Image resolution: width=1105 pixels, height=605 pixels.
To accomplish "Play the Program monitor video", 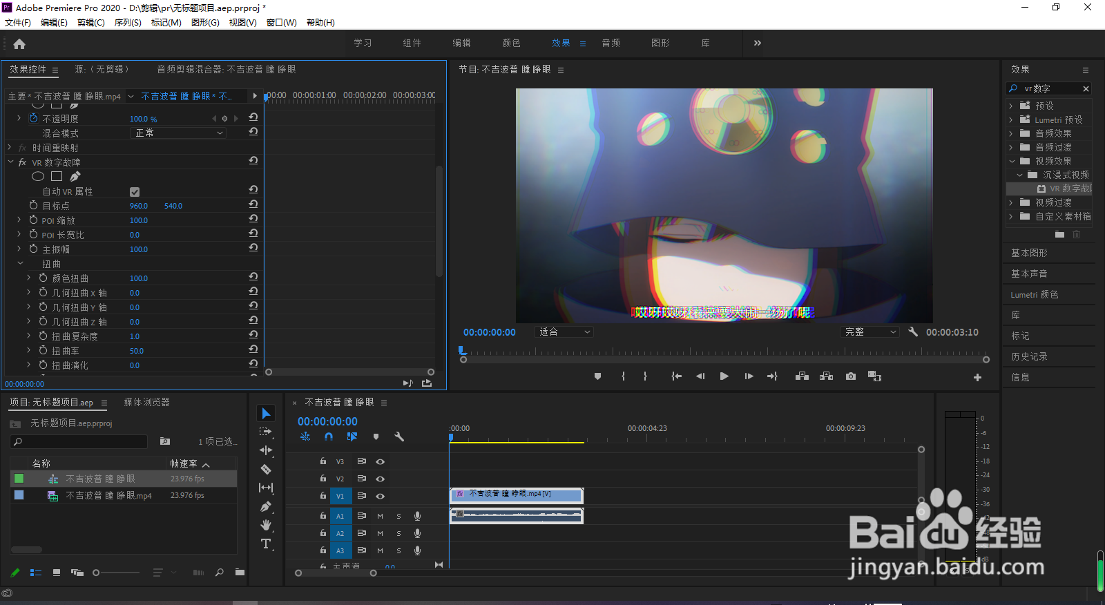I will point(724,376).
